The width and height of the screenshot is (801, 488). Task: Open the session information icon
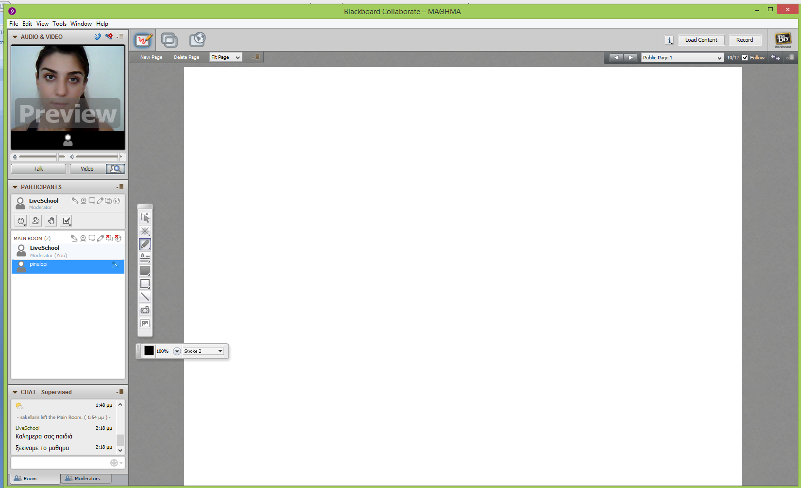pyautogui.click(x=669, y=40)
